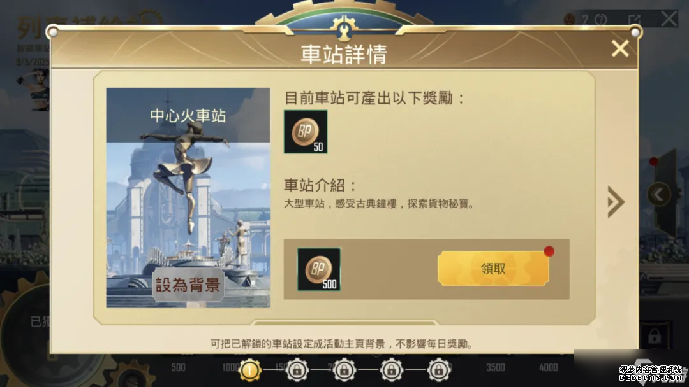
Task: Select the fourth locked station padlock node
Action: coord(439,370)
